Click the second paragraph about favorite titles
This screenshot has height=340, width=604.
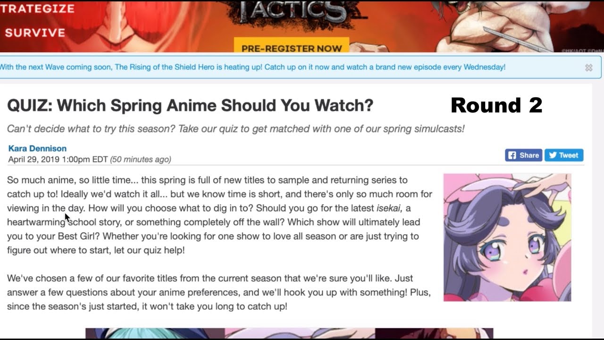[218, 292]
